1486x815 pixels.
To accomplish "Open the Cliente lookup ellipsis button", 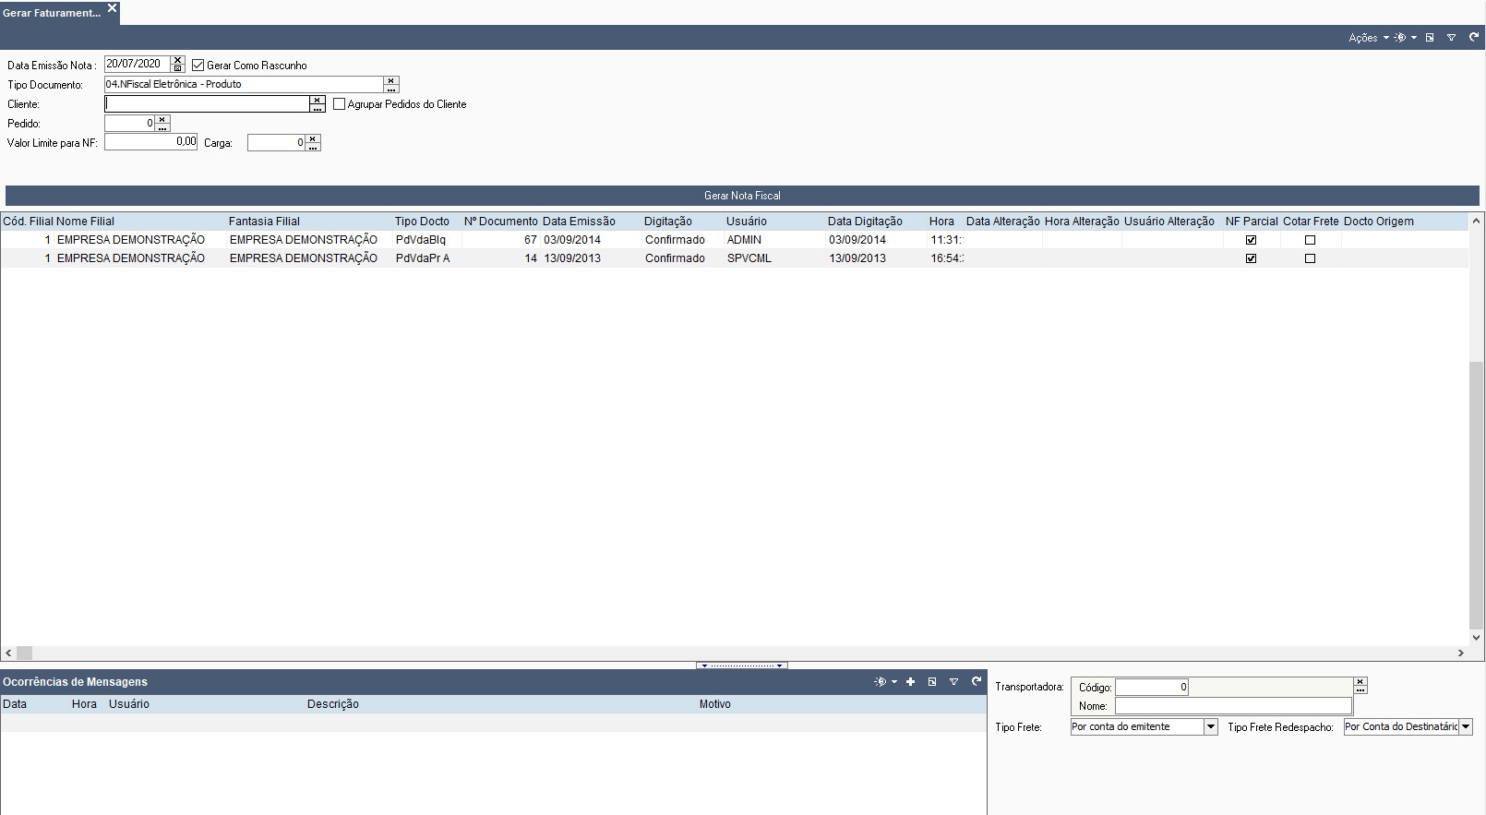I will point(318,108).
